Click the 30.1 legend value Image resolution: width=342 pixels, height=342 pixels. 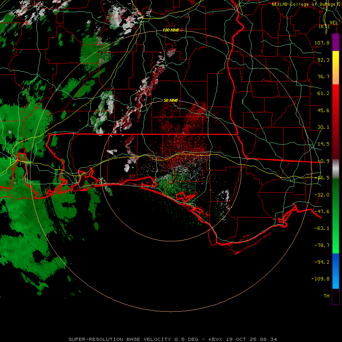point(323,127)
